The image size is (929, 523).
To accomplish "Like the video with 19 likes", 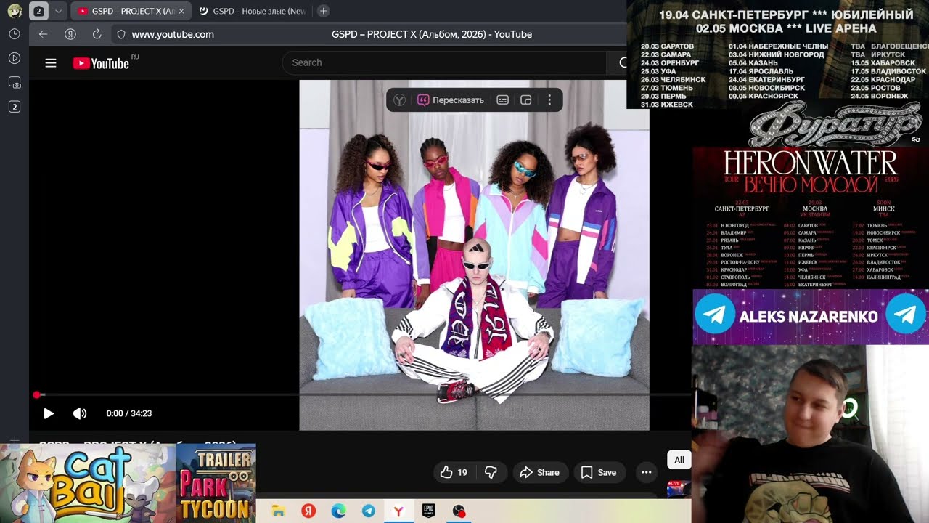I will 454,472.
